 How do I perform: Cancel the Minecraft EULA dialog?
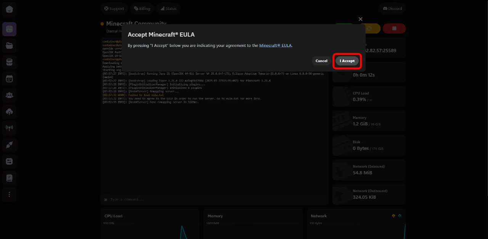click(x=321, y=61)
